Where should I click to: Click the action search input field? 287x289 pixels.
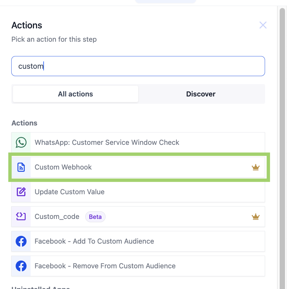pyautogui.click(x=138, y=66)
